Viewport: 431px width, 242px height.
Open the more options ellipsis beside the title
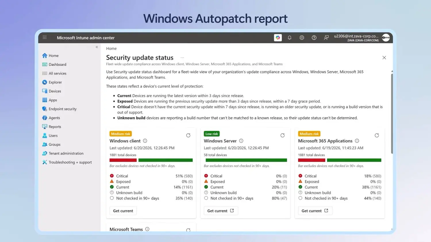[x=182, y=58]
